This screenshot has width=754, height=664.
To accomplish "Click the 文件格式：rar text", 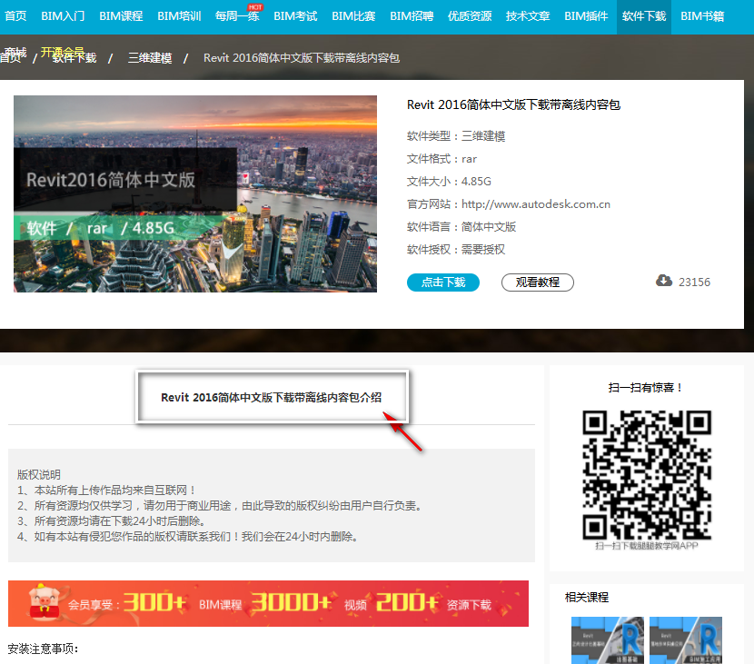I will tap(441, 159).
